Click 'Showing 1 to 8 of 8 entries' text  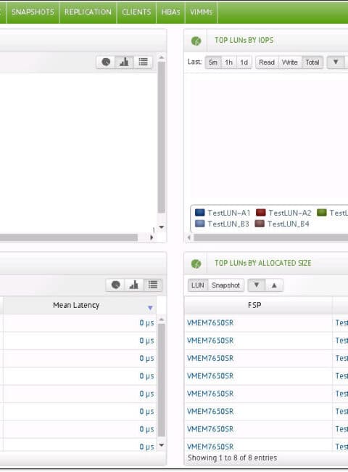click(232, 457)
